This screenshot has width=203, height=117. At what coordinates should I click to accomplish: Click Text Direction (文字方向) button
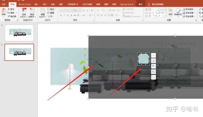point(129,9)
